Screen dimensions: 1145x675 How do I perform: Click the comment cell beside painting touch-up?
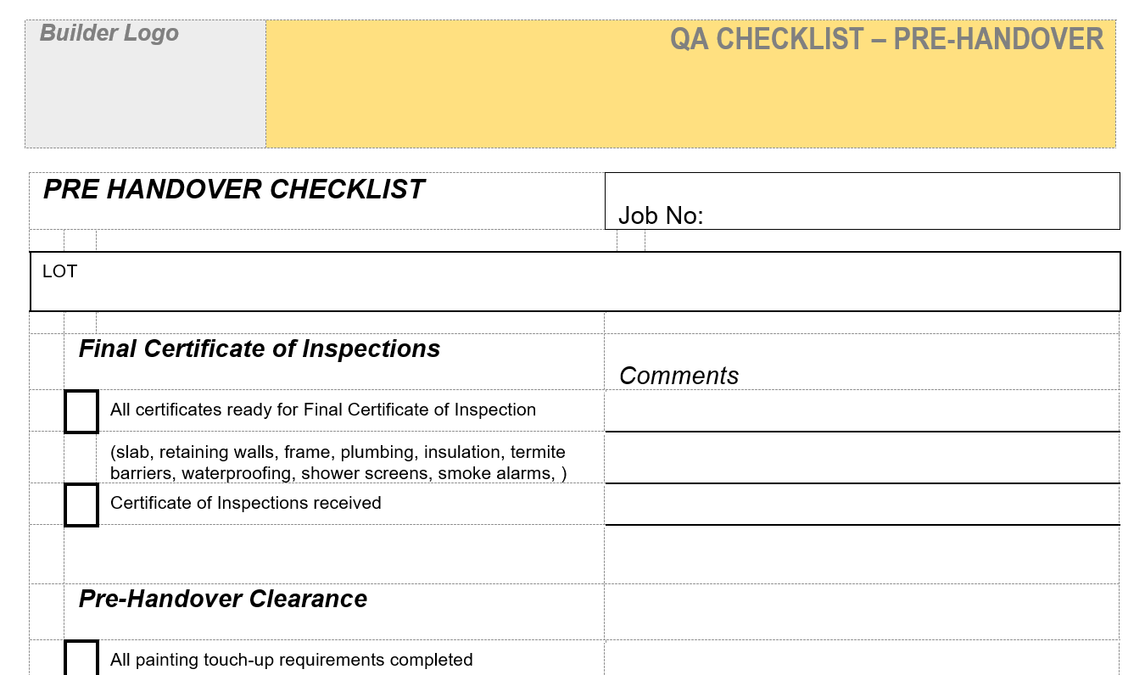pyautogui.click(x=862, y=659)
